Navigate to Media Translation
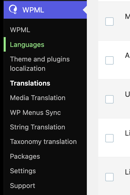The image size is (130, 195). [38, 98]
